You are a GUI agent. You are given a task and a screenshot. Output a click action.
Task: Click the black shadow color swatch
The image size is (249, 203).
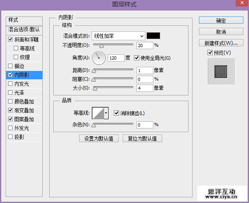pyautogui.click(x=153, y=35)
